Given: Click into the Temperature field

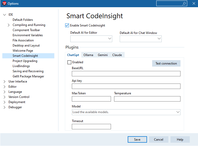Looking at the screenshot, I should pyautogui.click(x=147, y=99).
